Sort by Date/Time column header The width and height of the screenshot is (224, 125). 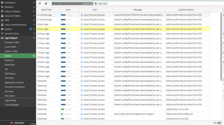click(48, 10)
